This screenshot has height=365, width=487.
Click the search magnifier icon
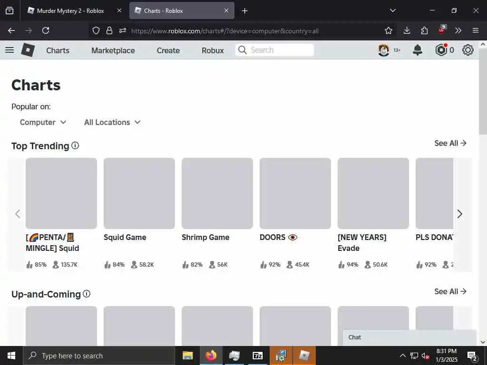pos(242,50)
